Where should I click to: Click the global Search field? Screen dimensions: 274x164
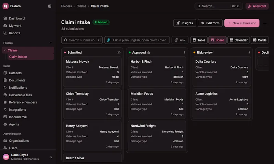pyautogui.click(x=219, y=6)
